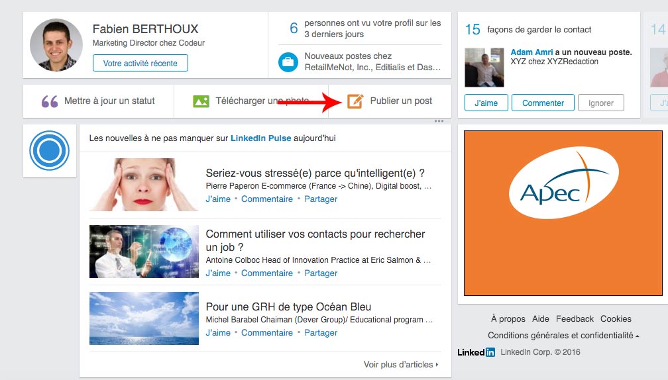Click J'aime button on Adam Amri update
This screenshot has width=668, height=380.
[486, 103]
